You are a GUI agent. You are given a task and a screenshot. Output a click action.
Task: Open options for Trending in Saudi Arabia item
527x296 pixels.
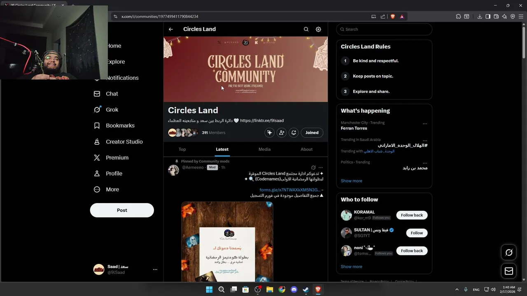pyautogui.click(x=425, y=141)
